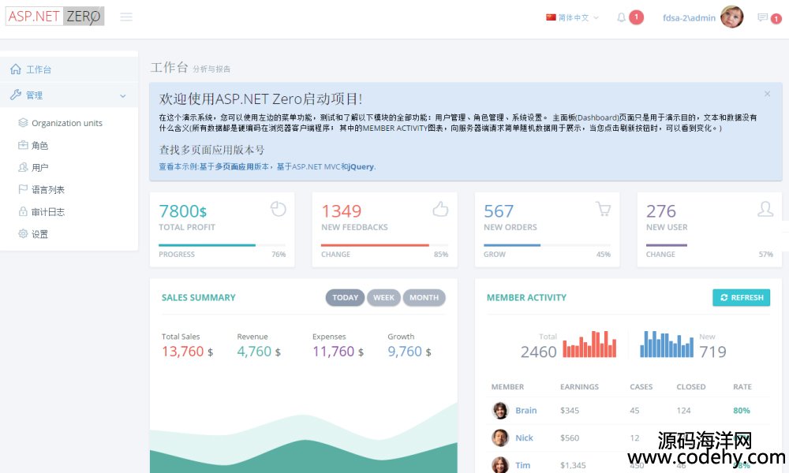Collapse the 管理 sidebar menu chevron
Image resolution: width=789 pixels, height=473 pixels.
(122, 95)
